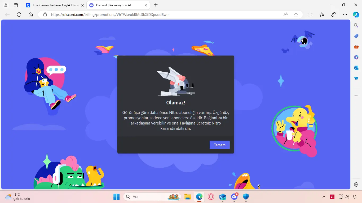Open the Windows Start menu

tap(117, 197)
